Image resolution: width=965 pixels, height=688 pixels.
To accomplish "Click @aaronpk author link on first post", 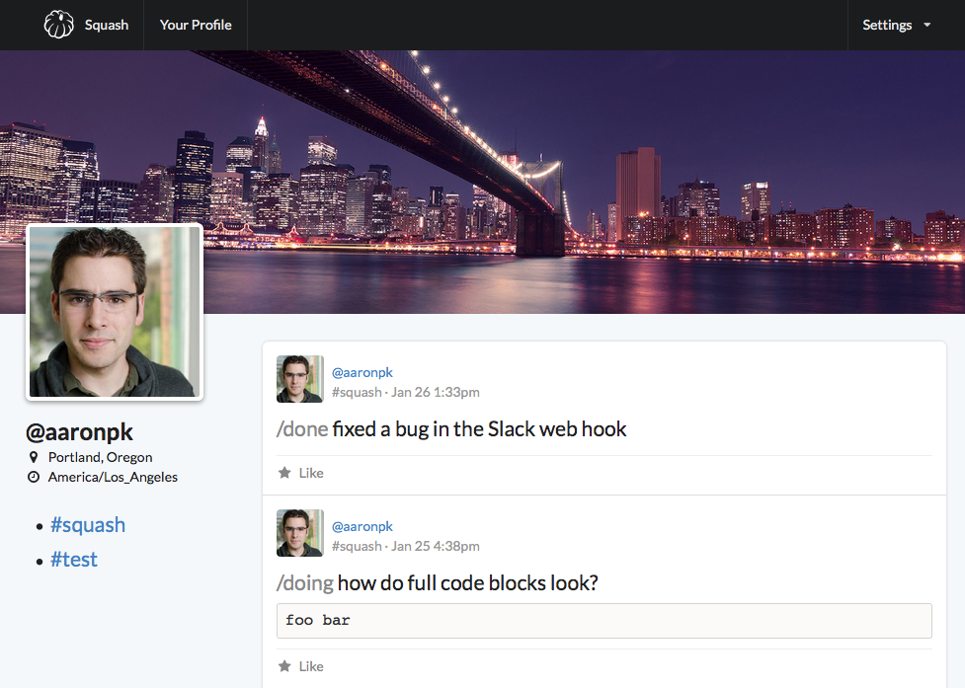I will 362,372.
